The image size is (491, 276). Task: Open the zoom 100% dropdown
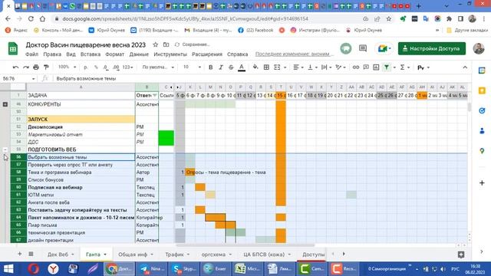67,67
